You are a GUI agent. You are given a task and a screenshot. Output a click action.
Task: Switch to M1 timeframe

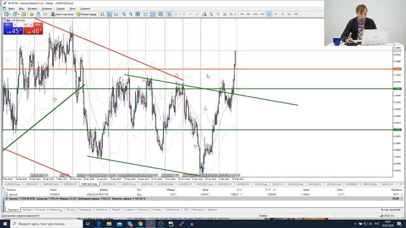click(242, 14)
